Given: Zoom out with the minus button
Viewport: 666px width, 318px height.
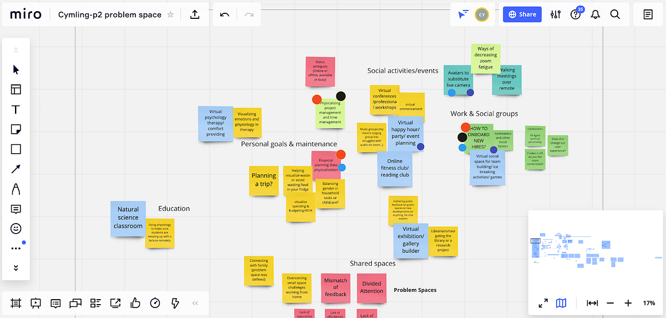Looking at the screenshot, I should point(610,303).
